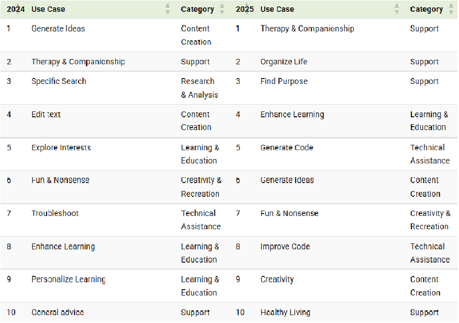Click the 2024 'Use Case' header text
Screen dimensions: 459x323
(x=48, y=9)
